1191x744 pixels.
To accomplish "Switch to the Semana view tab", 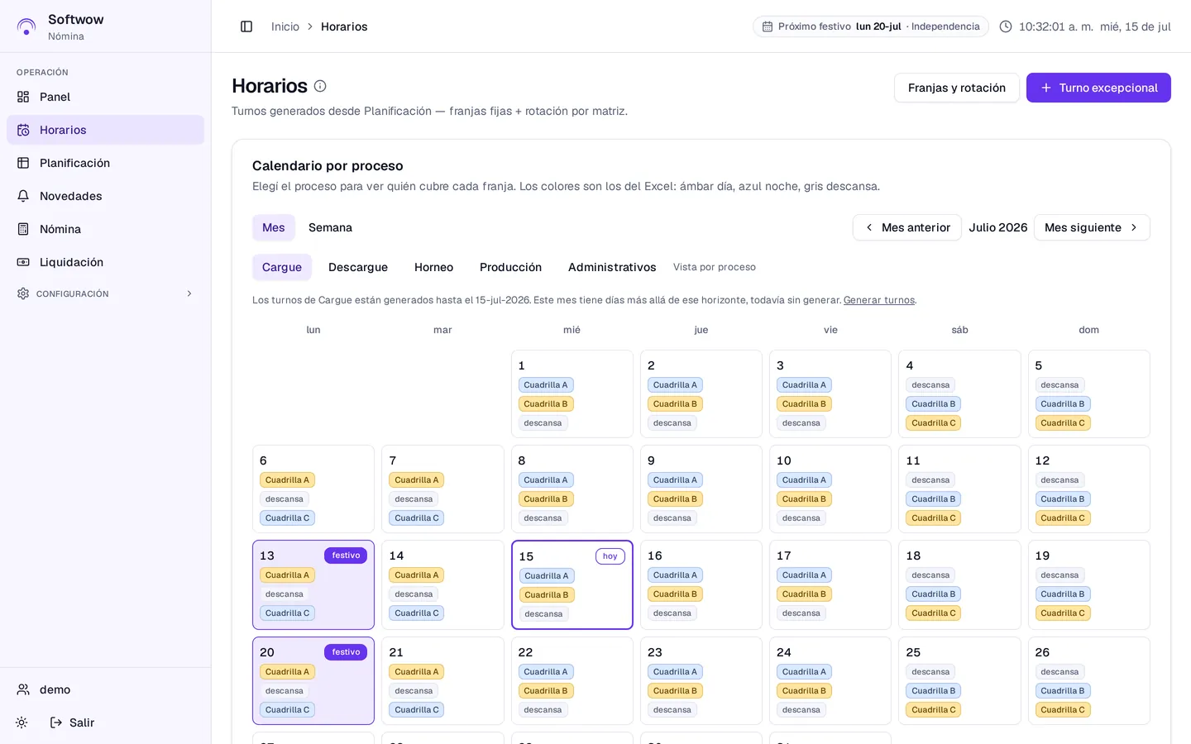I will tap(330, 227).
